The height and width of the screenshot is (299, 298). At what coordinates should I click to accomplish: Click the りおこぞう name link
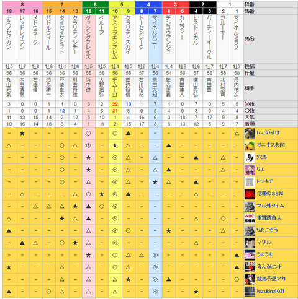tap(267, 230)
